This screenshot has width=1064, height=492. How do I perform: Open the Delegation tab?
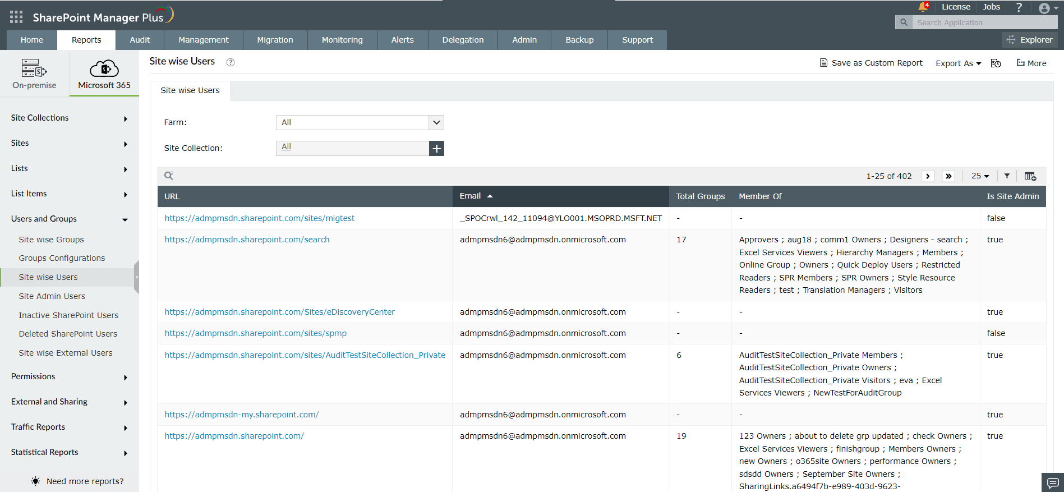(463, 40)
